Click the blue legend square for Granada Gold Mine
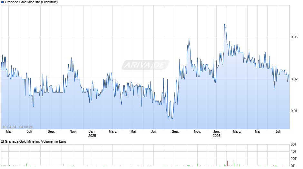Image resolution: width=303 pixels, height=169 pixels. (2, 2)
